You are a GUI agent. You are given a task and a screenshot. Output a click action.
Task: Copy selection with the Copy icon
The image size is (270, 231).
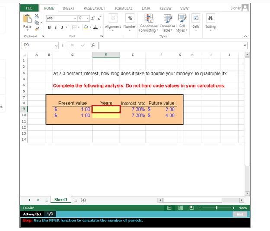point(36,23)
